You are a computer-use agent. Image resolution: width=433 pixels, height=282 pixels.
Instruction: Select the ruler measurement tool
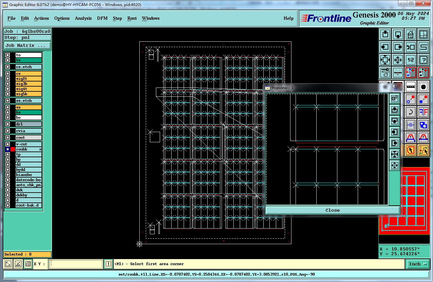click(411, 87)
